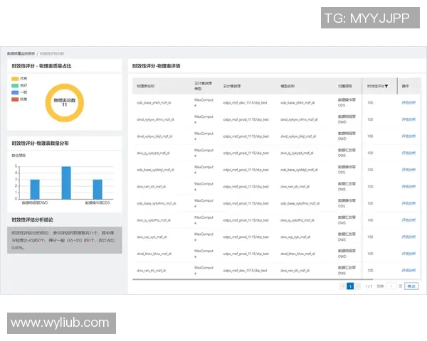
Task: Open 评估分析 for dws_wp_xyk_mzf_di row
Action: [409, 237]
